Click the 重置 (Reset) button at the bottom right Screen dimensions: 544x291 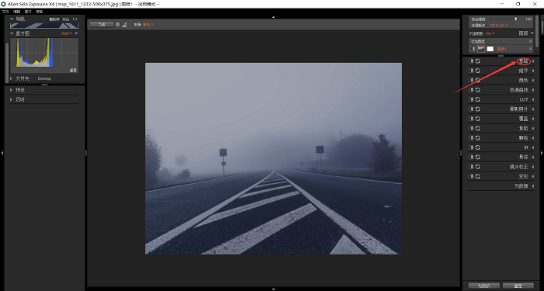[x=518, y=286]
